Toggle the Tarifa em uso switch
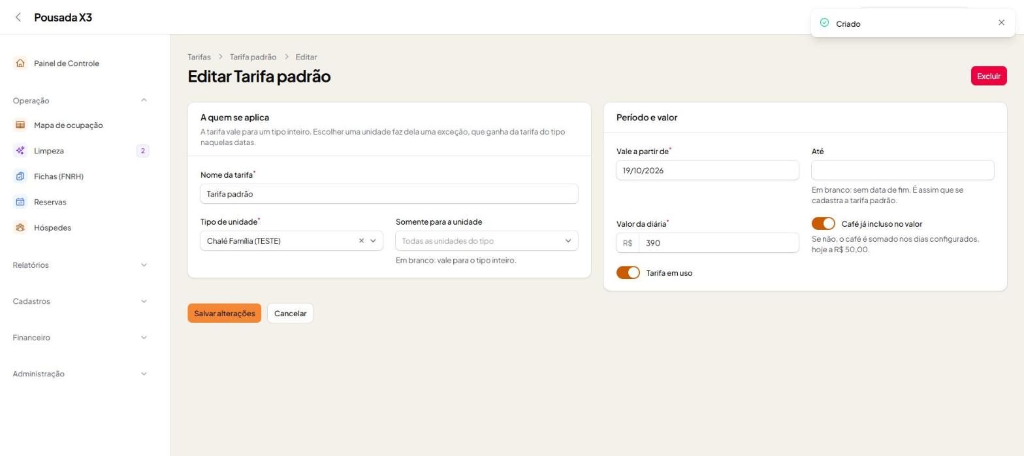The image size is (1024, 456). point(628,272)
